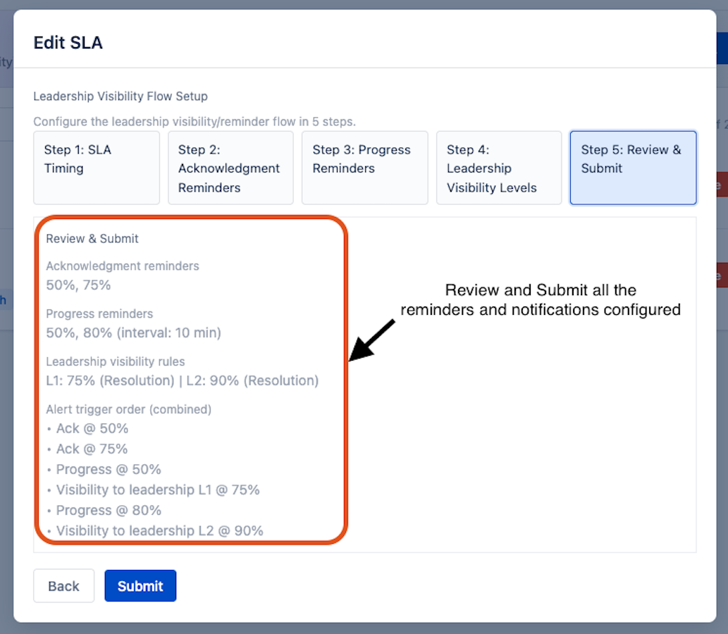This screenshot has height=634, width=728.
Task: Select the Review & Submit heading
Action: pos(92,239)
